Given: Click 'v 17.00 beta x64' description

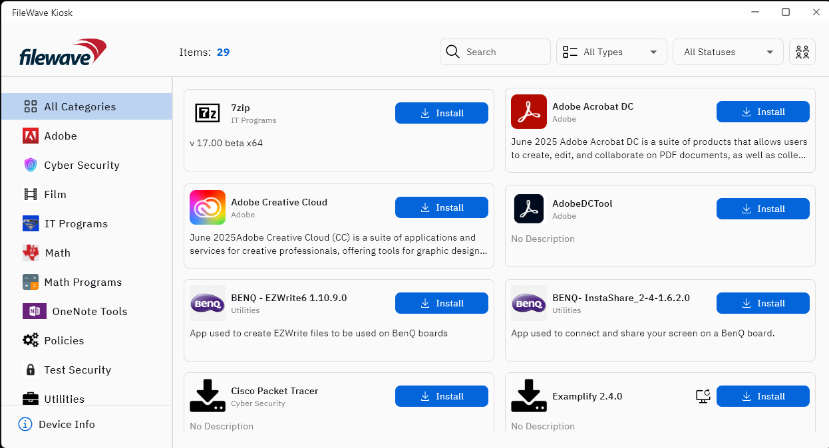Looking at the screenshot, I should point(226,143).
